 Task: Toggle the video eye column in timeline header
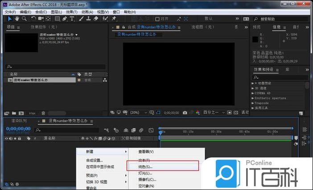pyautogui.click(x=6, y=138)
